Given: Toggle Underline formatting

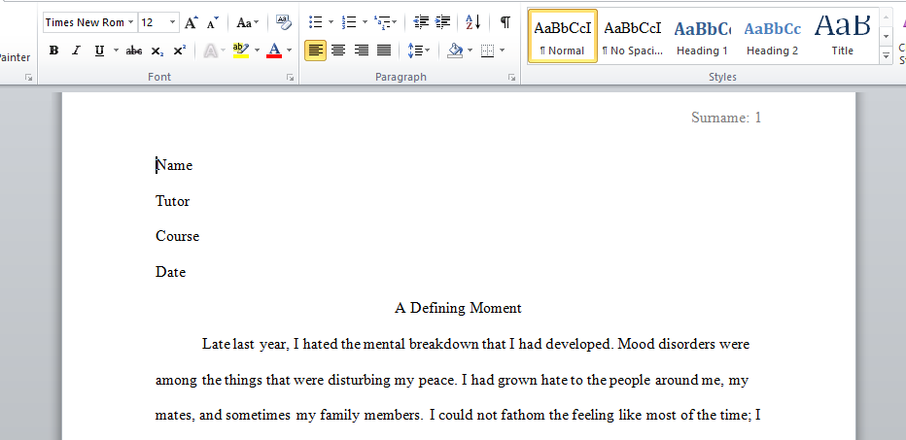Looking at the screenshot, I should click(99, 51).
